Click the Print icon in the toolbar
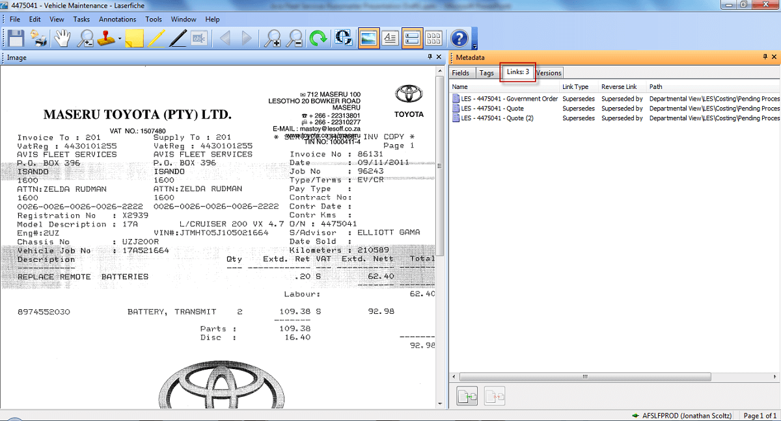The height and width of the screenshot is (421, 781). 38,38
